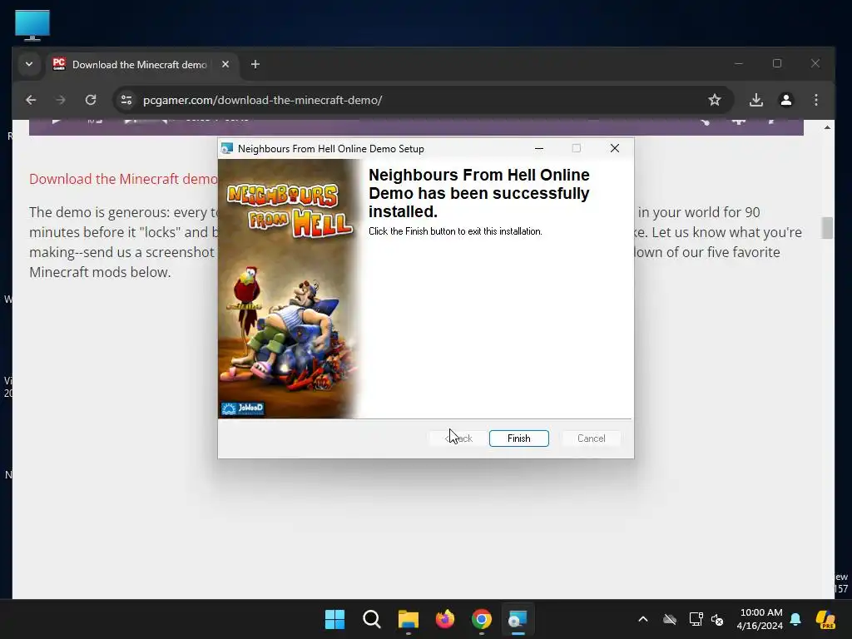Click the PRE badge tray icon
Image resolution: width=852 pixels, height=639 pixels.
tap(825, 619)
